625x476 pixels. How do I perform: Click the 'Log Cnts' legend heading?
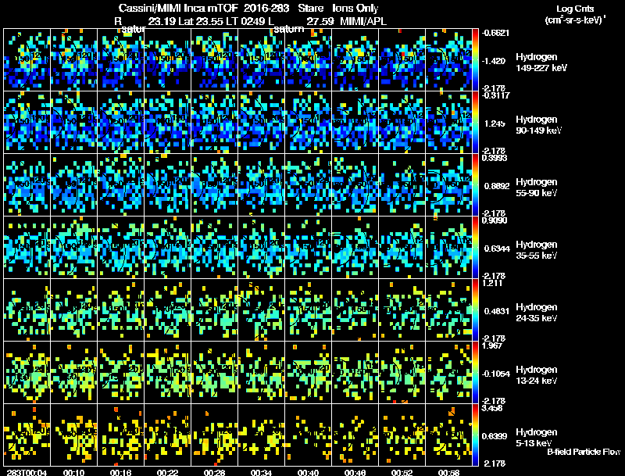[575, 9]
